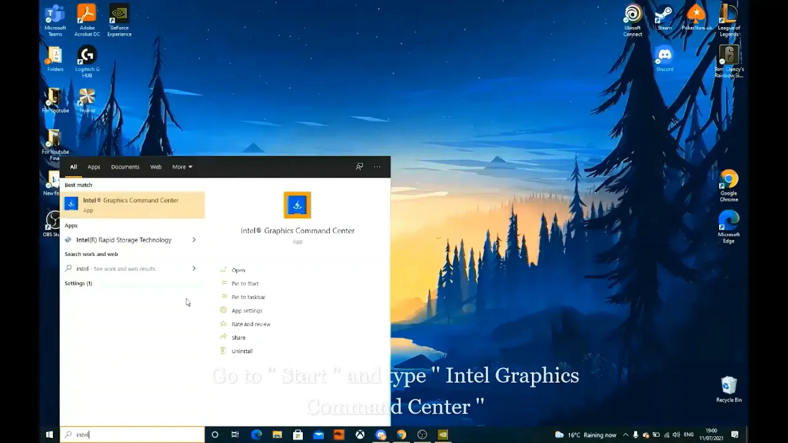Click the microphone icon in system tray
The width and height of the screenshot is (788, 443).
tap(636, 434)
